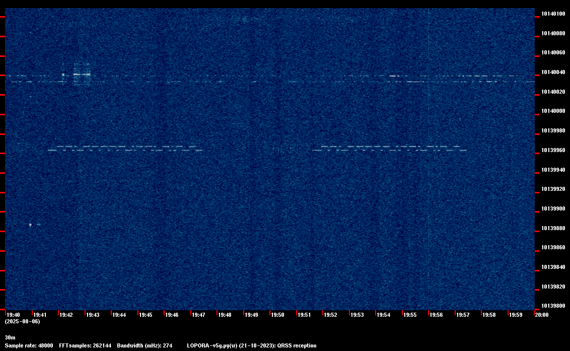Click the first QRSS trace near 10139960
This screenshot has height=351, width=570.
click(125, 149)
